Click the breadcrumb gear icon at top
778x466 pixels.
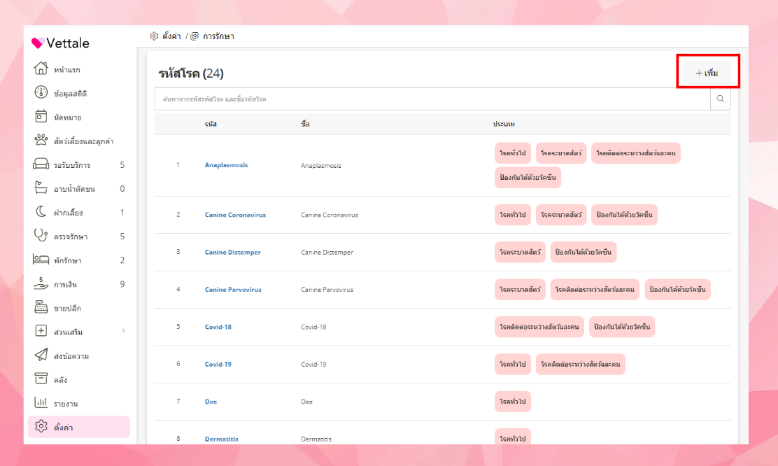tap(154, 36)
